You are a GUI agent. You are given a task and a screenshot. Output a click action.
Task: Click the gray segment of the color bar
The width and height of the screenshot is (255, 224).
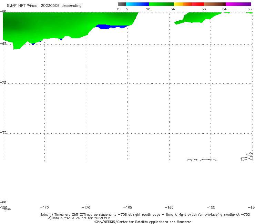[x=122, y=4]
